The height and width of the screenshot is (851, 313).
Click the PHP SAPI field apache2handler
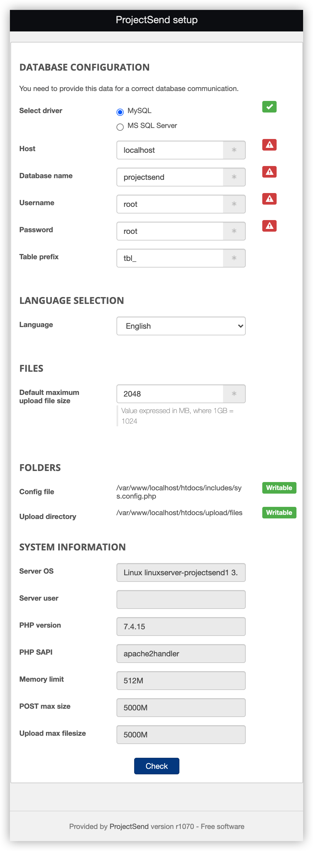tap(181, 654)
